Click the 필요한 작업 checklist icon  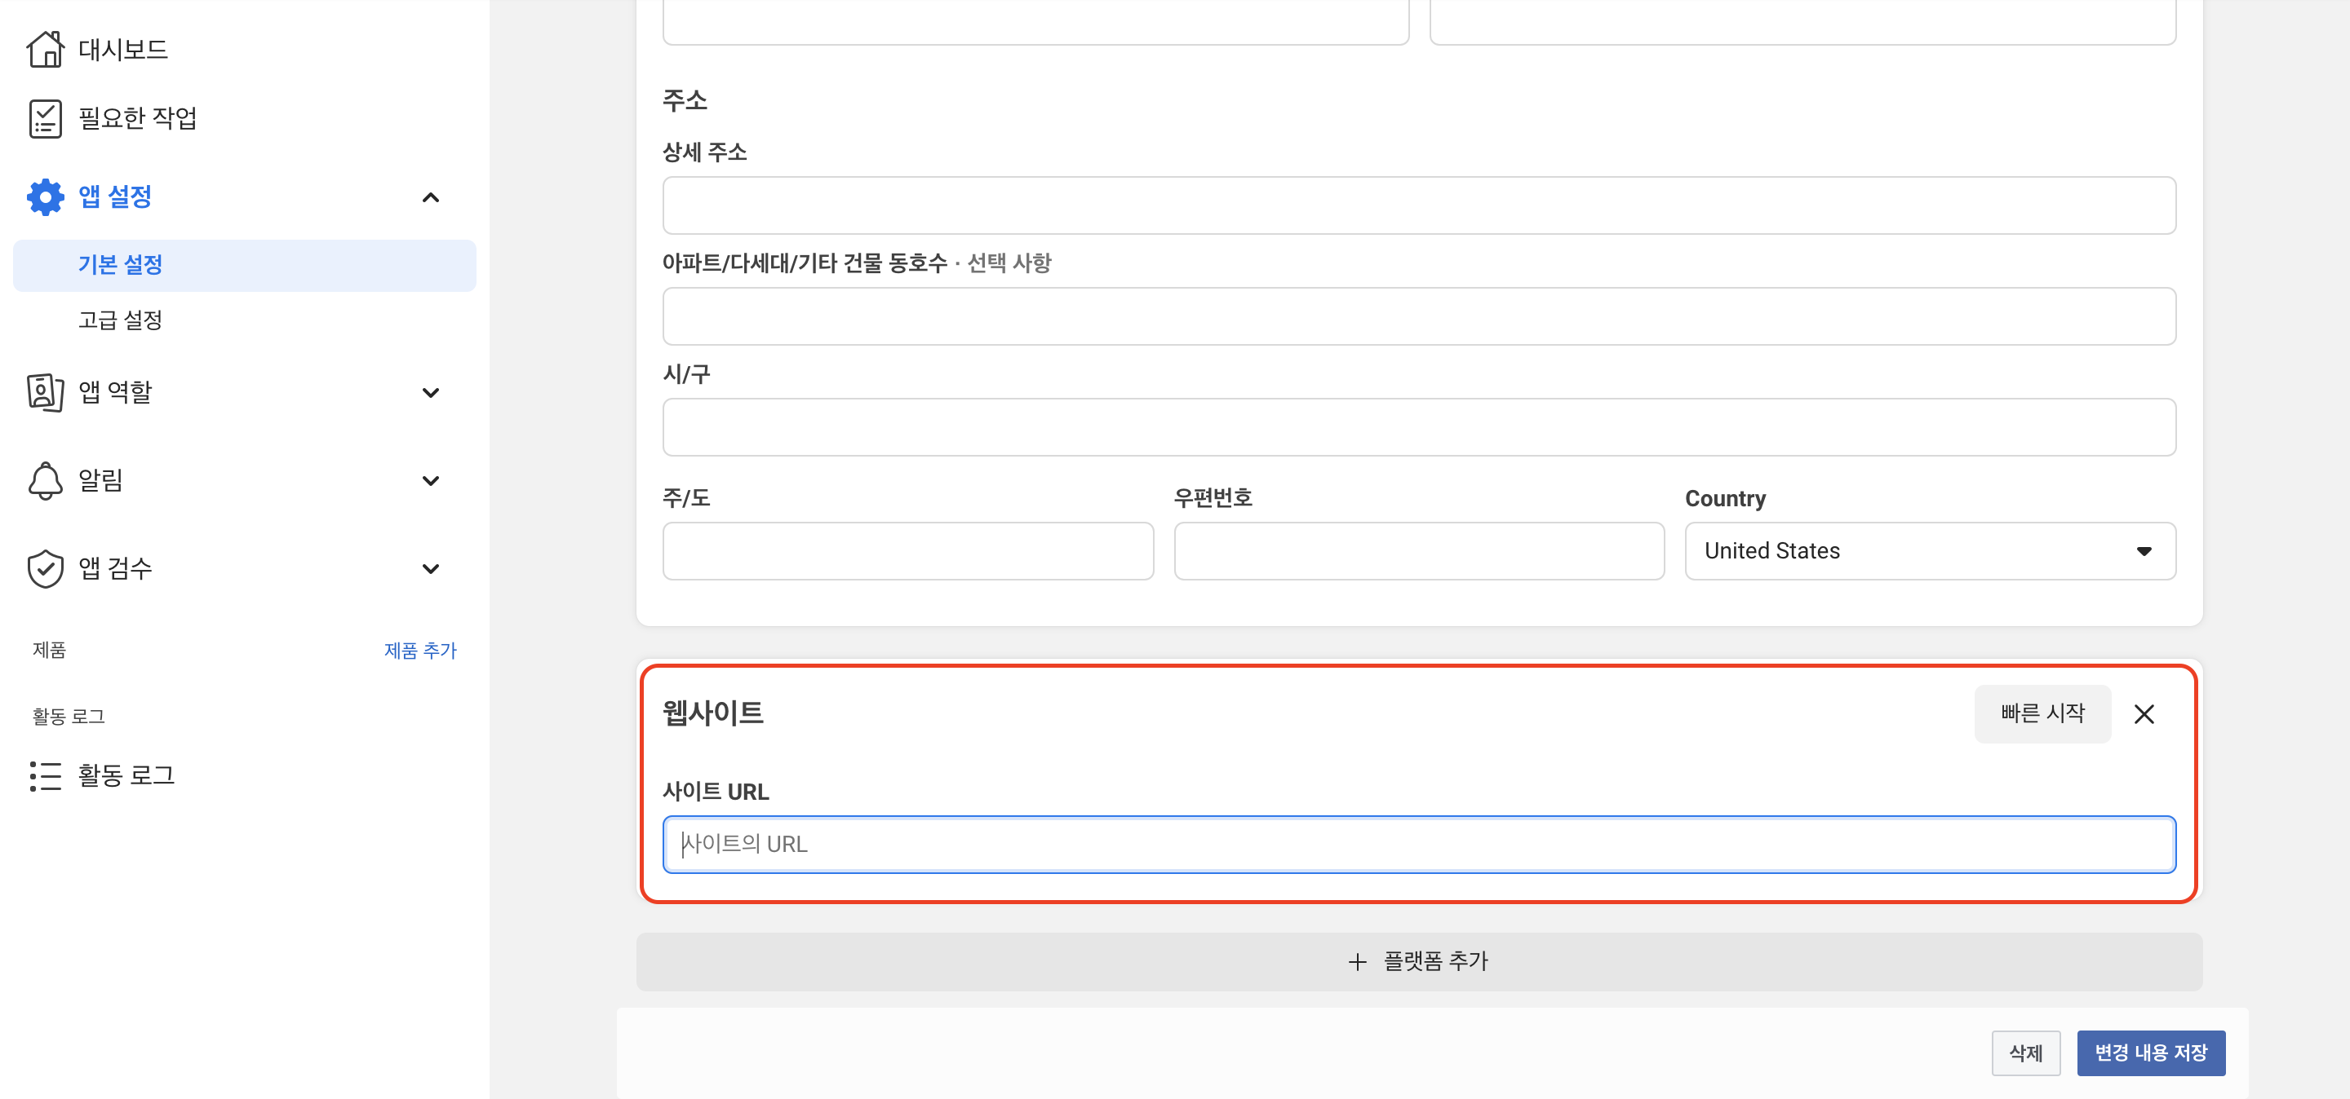(x=45, y=118)
